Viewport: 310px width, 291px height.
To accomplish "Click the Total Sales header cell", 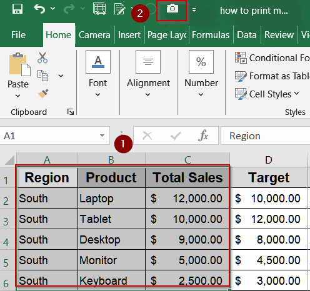I will (187, 177).
